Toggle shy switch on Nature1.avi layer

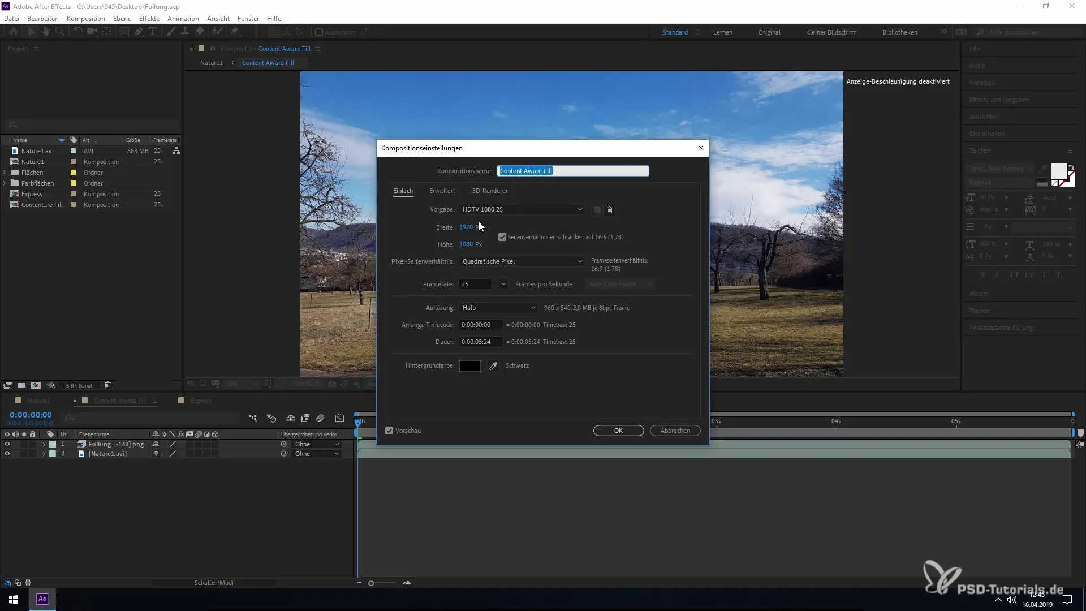(x=156, y=454)
